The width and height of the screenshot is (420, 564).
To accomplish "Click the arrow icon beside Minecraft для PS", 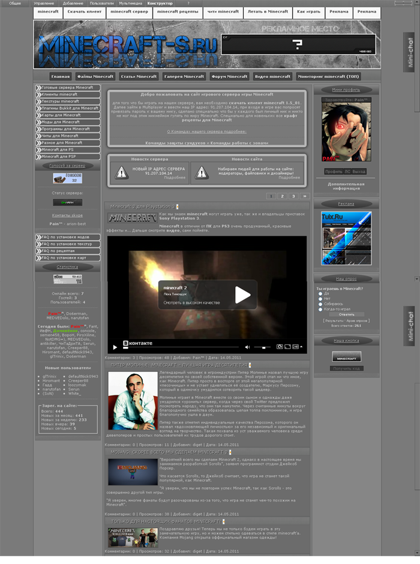I will click(x=38, y=149).
